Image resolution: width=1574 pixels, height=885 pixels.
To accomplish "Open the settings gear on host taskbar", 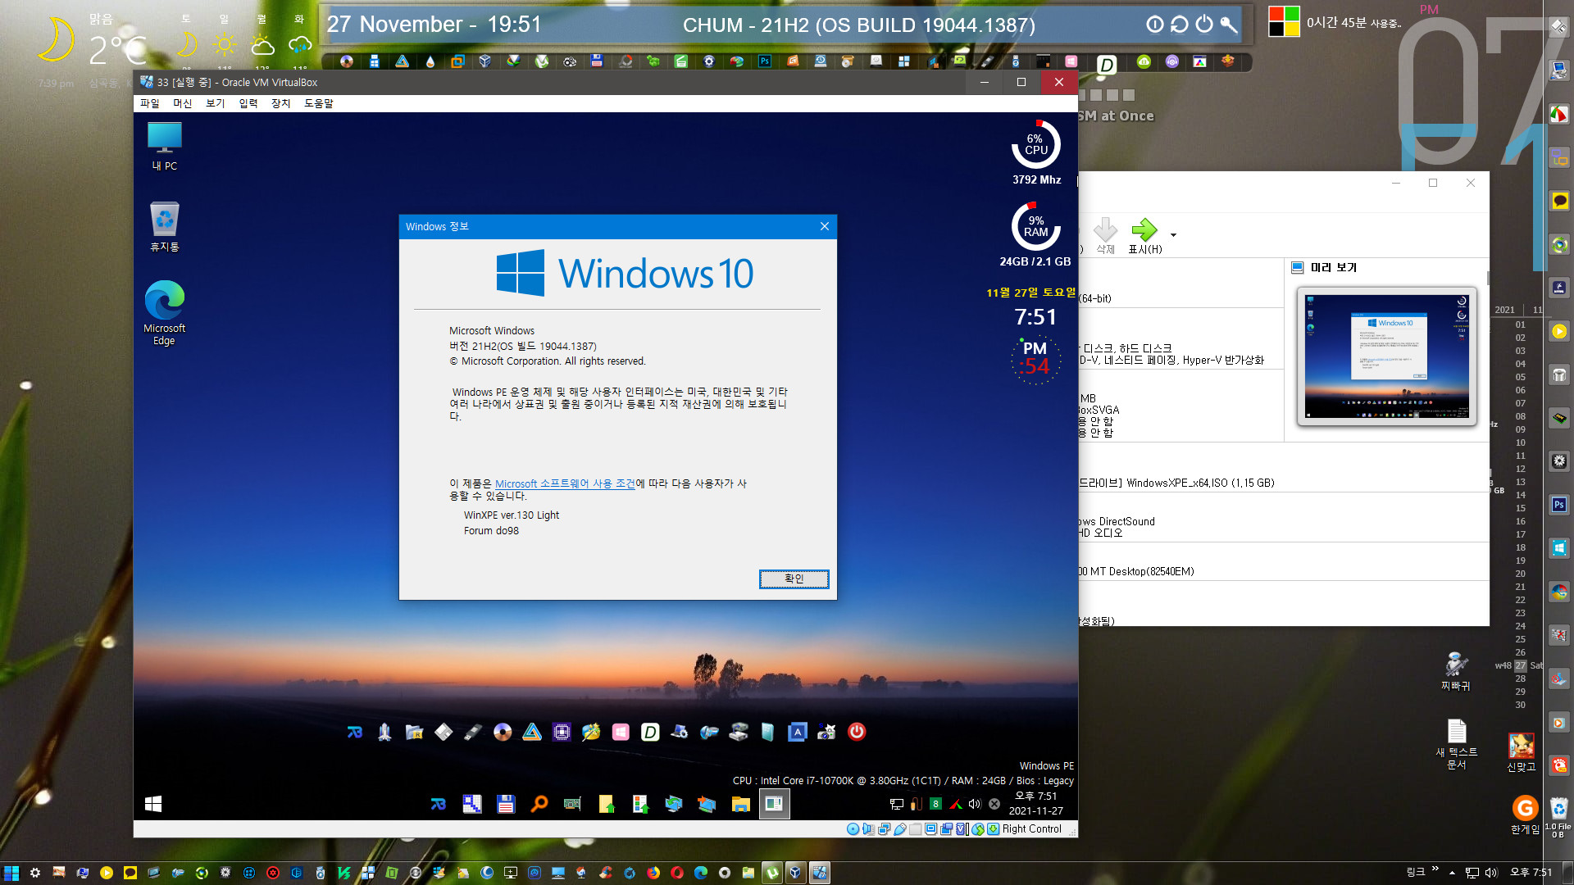I will tap(35, 873).
